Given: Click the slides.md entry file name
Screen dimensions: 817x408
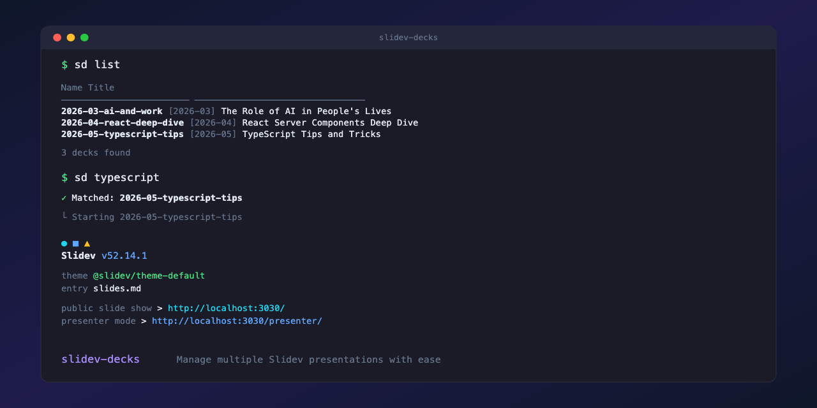Looking at the screenshot, I should 117,288.
